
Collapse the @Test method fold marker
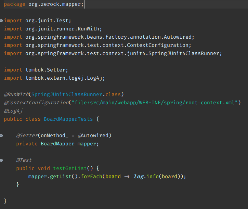(x=1, y=160)
